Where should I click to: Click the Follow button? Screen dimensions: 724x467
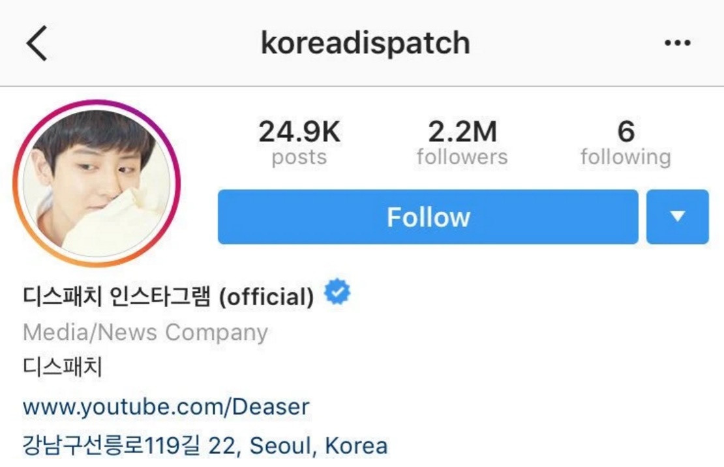(x=428, y=217)
